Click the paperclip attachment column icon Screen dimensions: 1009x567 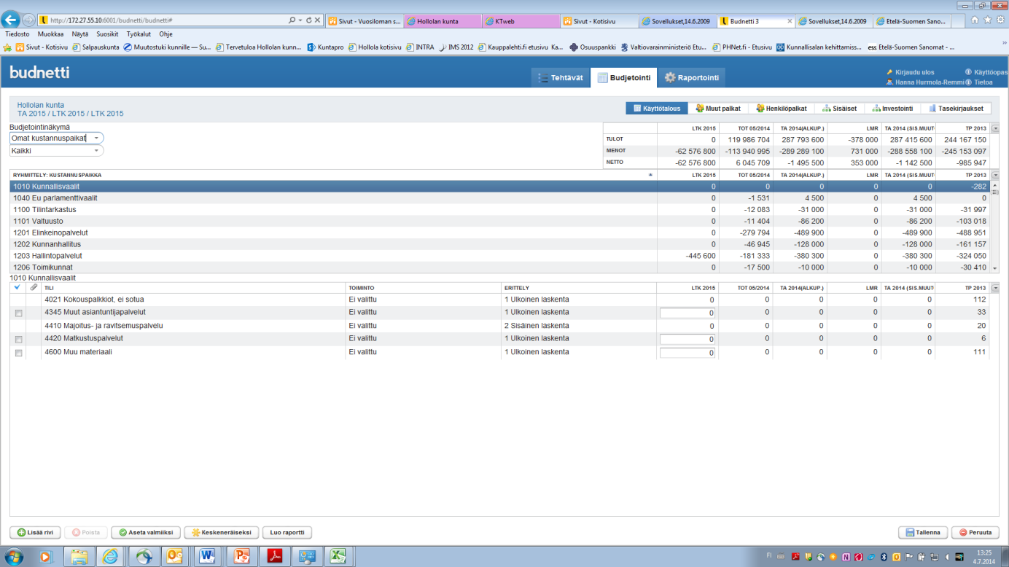click(34, 288)
